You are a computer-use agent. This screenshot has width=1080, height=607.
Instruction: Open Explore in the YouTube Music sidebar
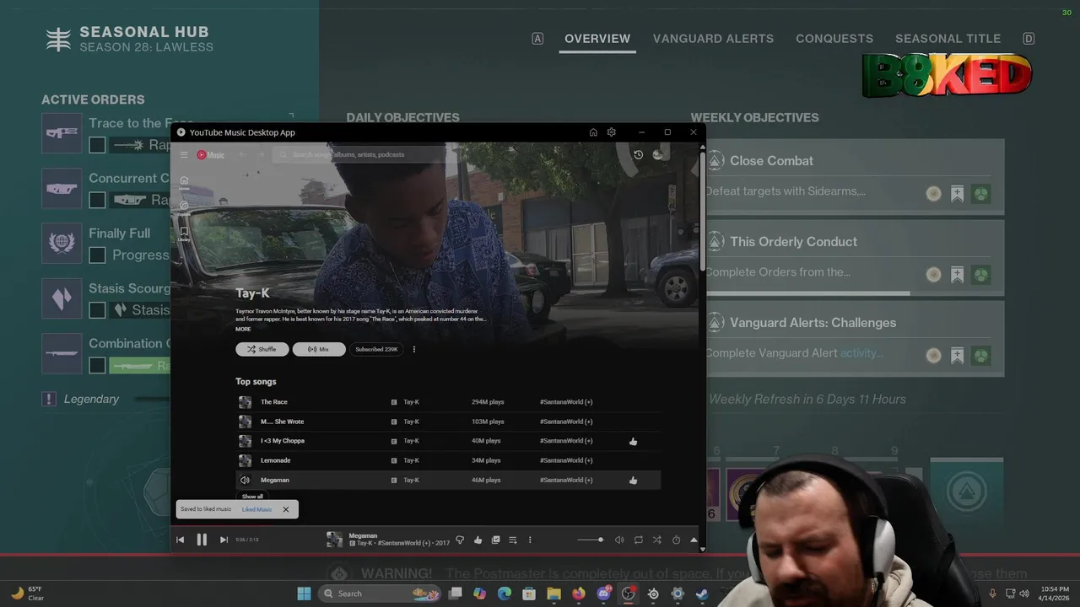[x=184, y=207]
